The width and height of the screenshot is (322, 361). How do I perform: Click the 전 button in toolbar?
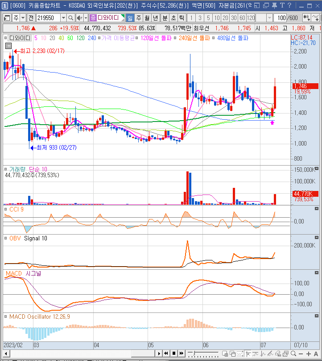pos(31,18)
